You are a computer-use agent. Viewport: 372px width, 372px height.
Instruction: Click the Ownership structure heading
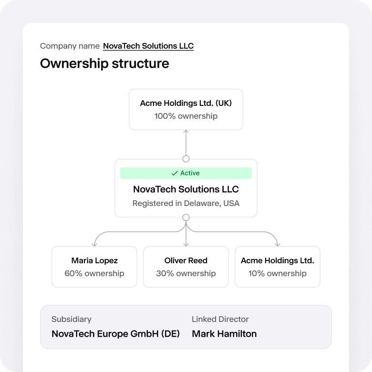pos(104,63)
